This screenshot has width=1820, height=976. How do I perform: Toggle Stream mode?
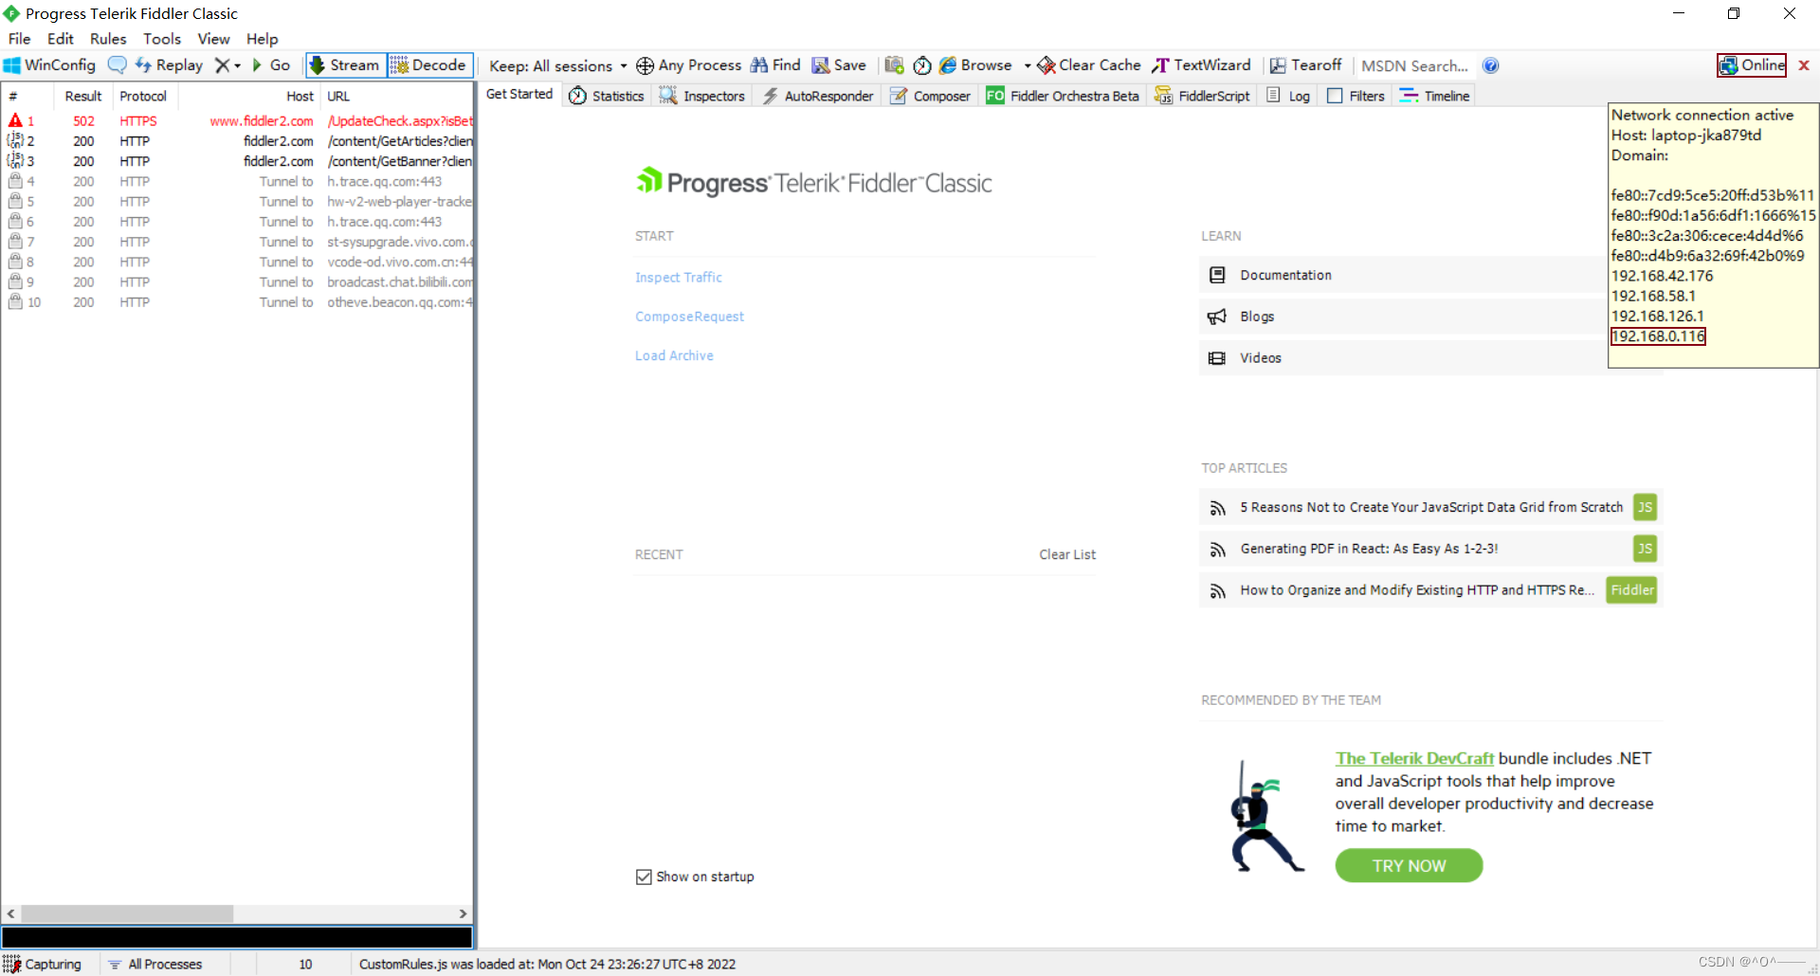346,65
